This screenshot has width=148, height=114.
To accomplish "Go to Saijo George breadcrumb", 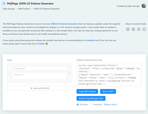I will pos(9,9).
